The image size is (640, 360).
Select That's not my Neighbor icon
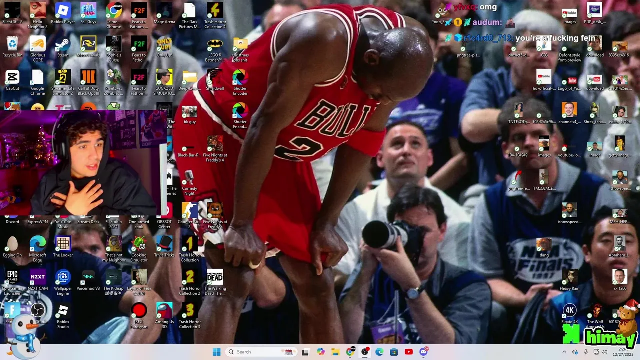114,249
